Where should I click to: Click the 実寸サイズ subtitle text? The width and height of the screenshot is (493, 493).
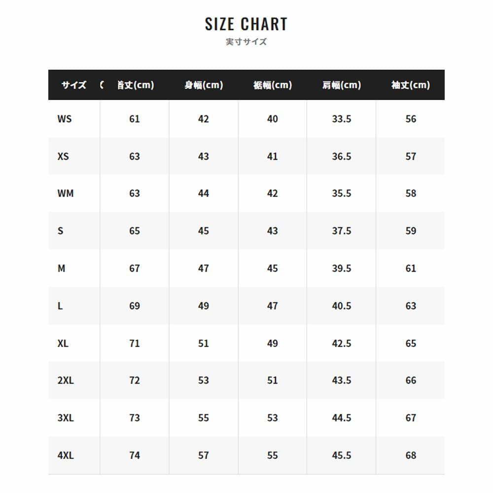click(246, 42)
